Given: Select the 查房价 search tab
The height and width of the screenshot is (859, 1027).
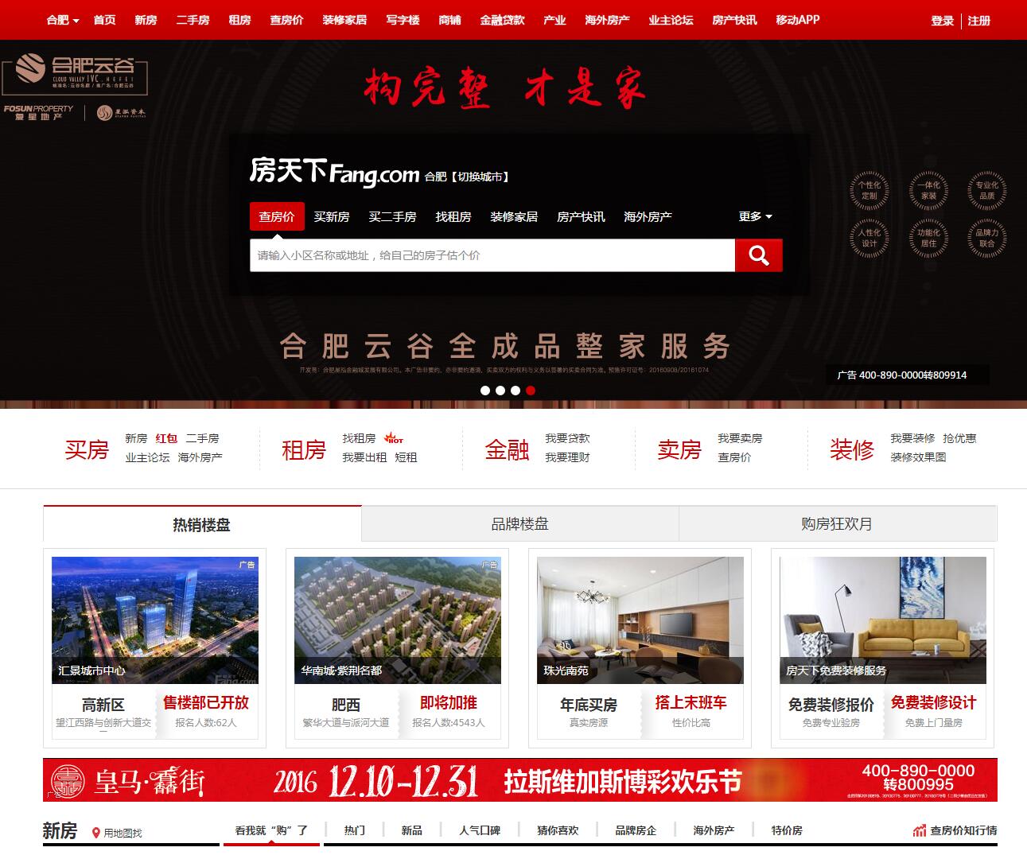Looking at the screenshot, I should pos(277,216).
